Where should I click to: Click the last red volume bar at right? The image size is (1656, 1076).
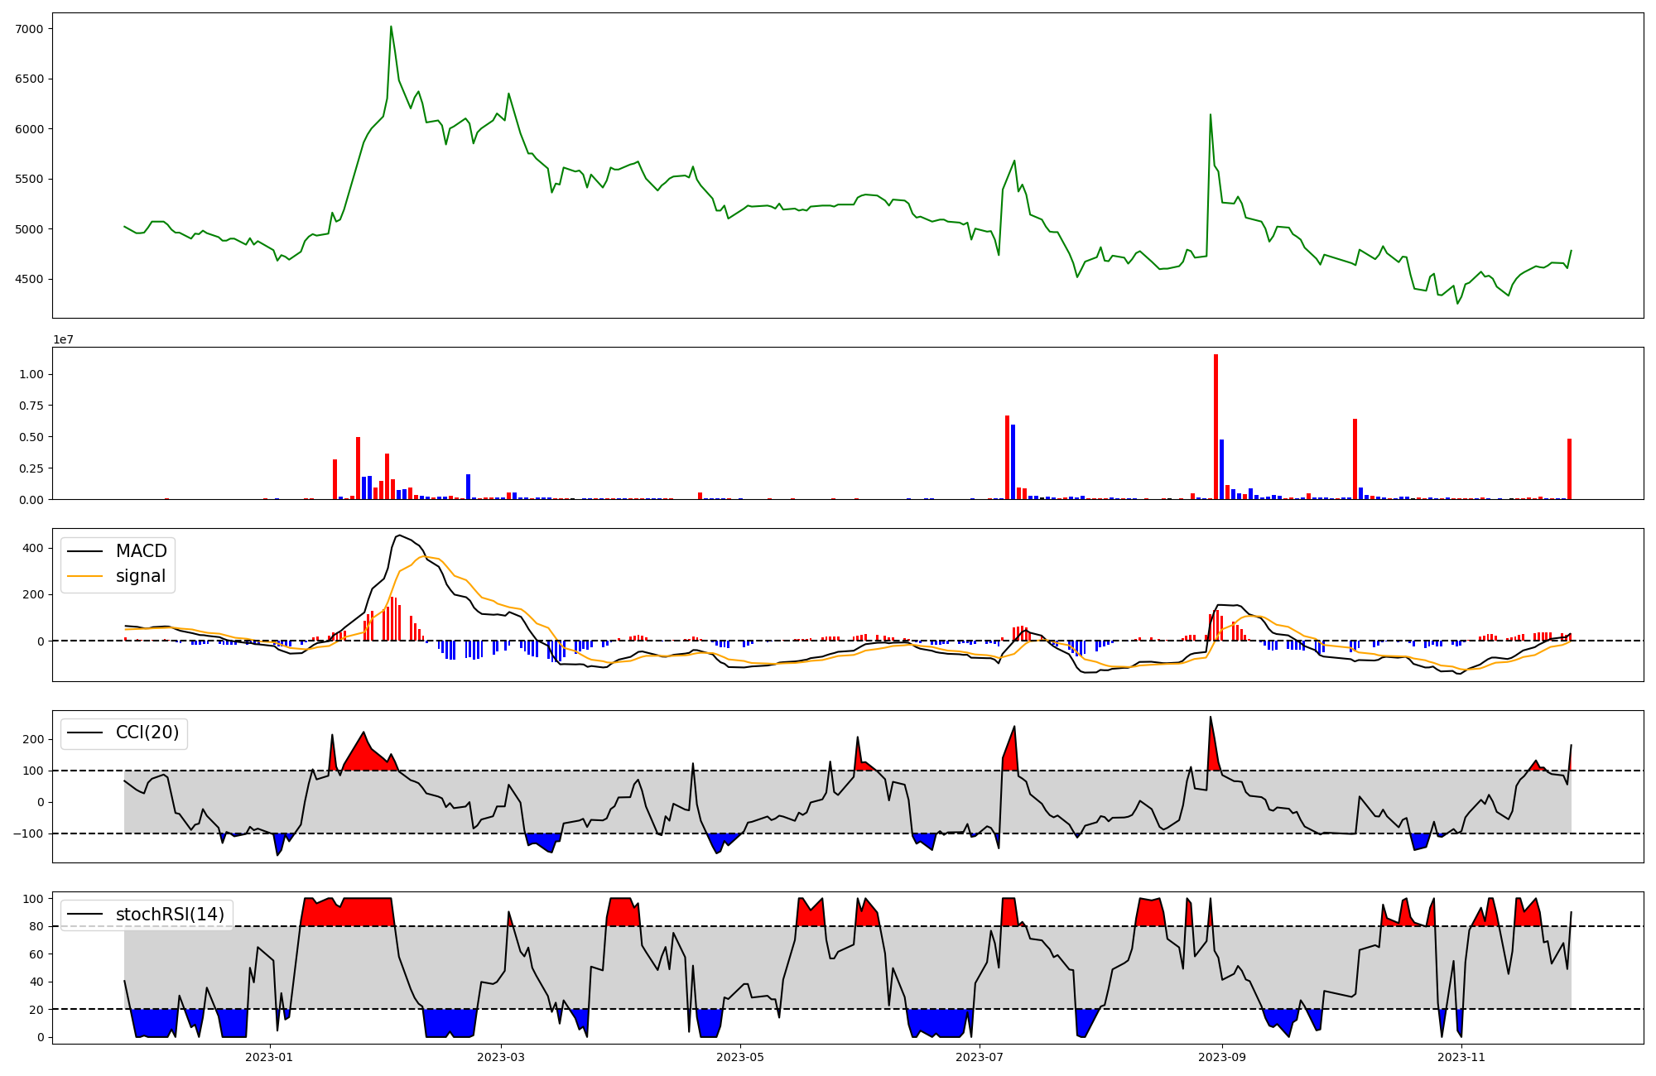(1569, 468)
